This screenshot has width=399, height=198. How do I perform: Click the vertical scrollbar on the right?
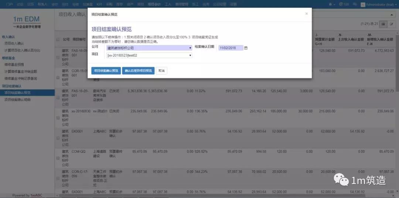(397, 74)
